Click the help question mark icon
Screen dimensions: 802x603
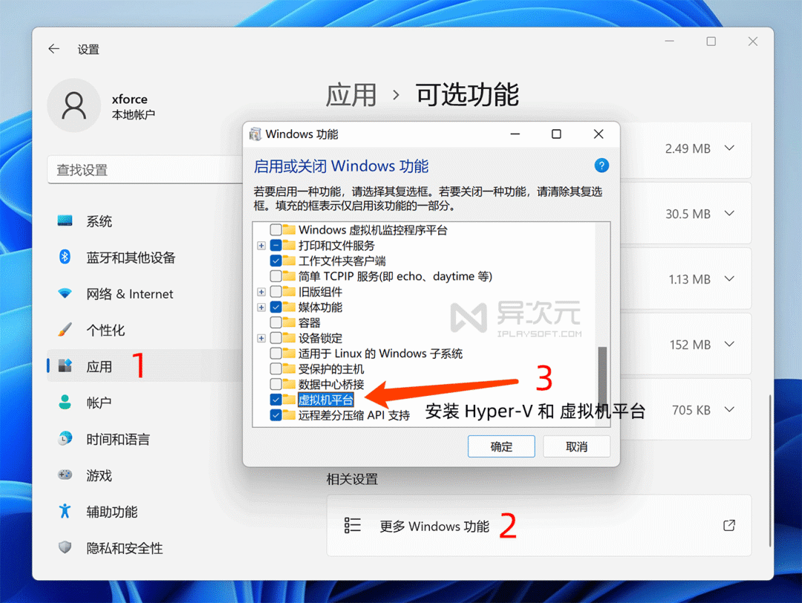tap(601, 166)
